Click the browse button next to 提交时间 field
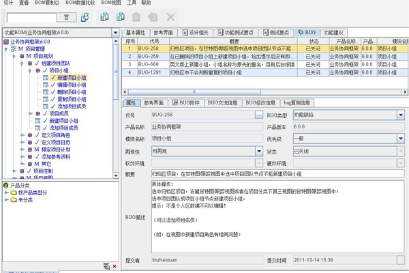Image resolution: width=409 pixels, height=273 pixels. pyautogui.click(x=401, y=260)
